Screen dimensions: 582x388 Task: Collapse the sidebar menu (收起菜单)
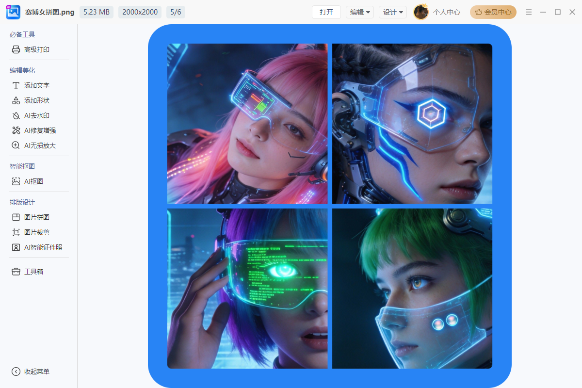[x=36, y=372]
